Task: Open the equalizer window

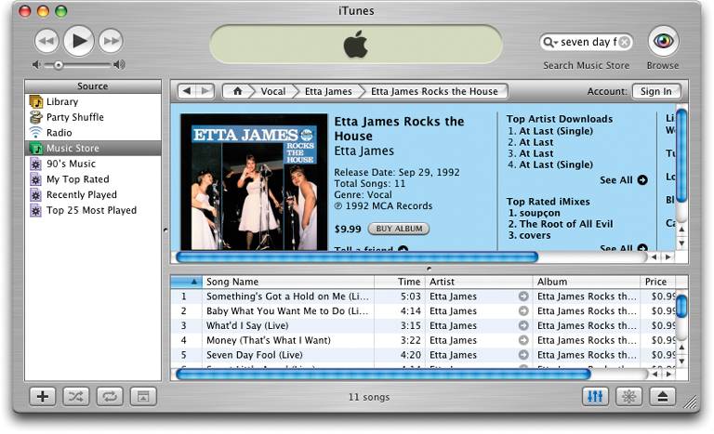Action: tap(596, 396)
